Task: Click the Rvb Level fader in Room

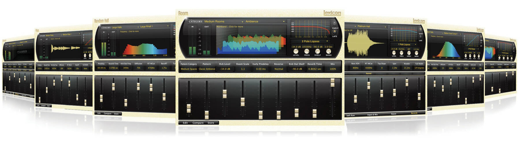Action: tap(224, 94)
